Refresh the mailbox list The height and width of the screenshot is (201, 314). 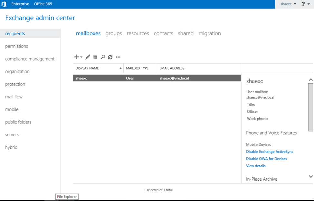(x=110, y=57)
